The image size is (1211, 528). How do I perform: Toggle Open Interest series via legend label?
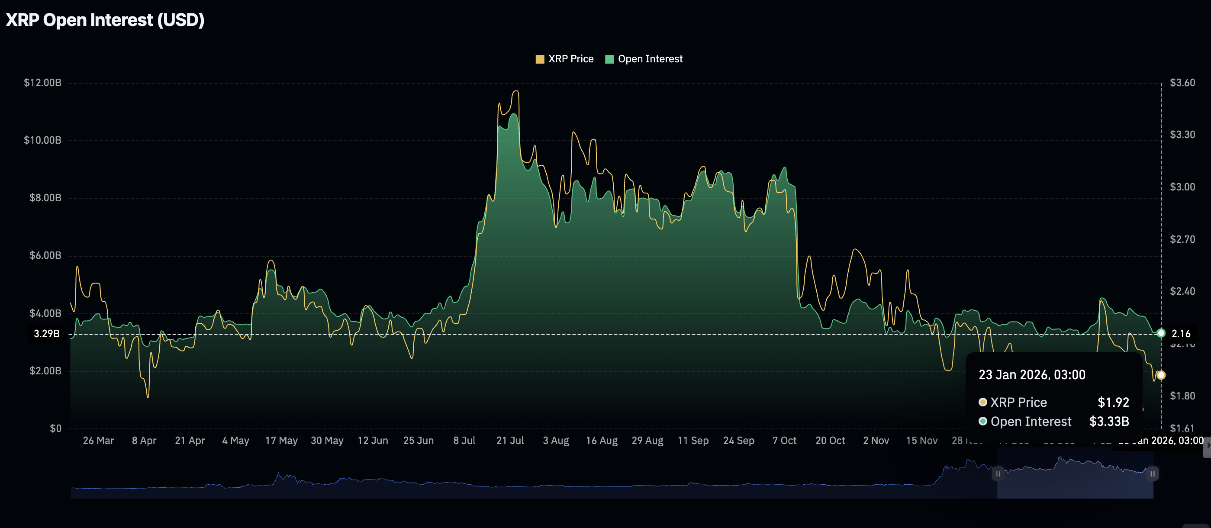pyautogui.click(x=650, y=59)
